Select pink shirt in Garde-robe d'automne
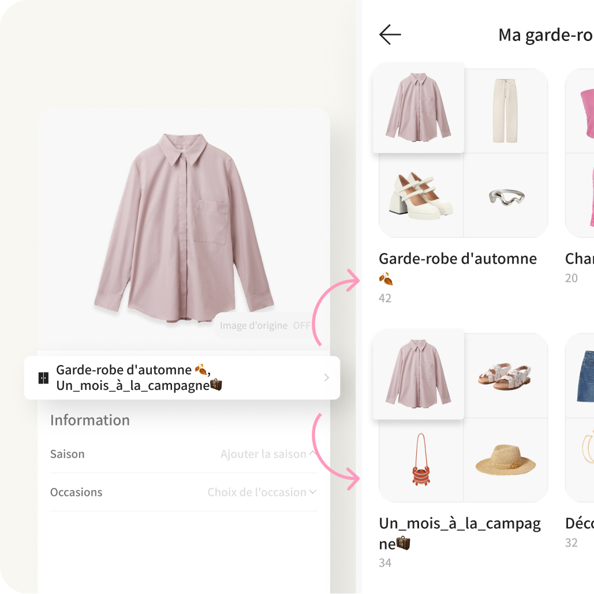 (418, 107)
